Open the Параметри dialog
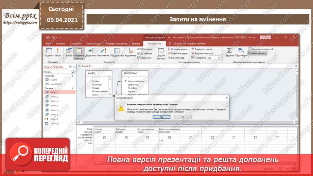313x176 pixels. click(x=241, y=52)
